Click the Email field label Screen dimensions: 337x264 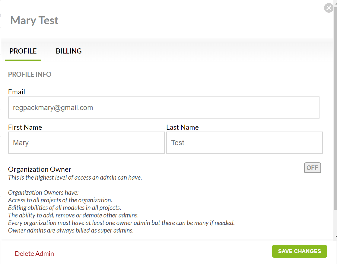coord(17,92)
